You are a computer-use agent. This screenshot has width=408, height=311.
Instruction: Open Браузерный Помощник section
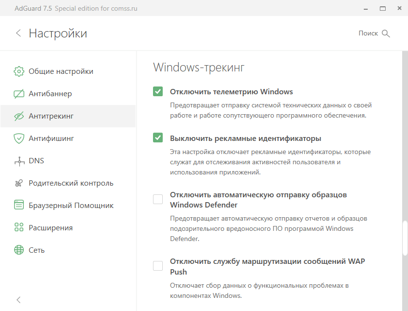tap(68, 206)
